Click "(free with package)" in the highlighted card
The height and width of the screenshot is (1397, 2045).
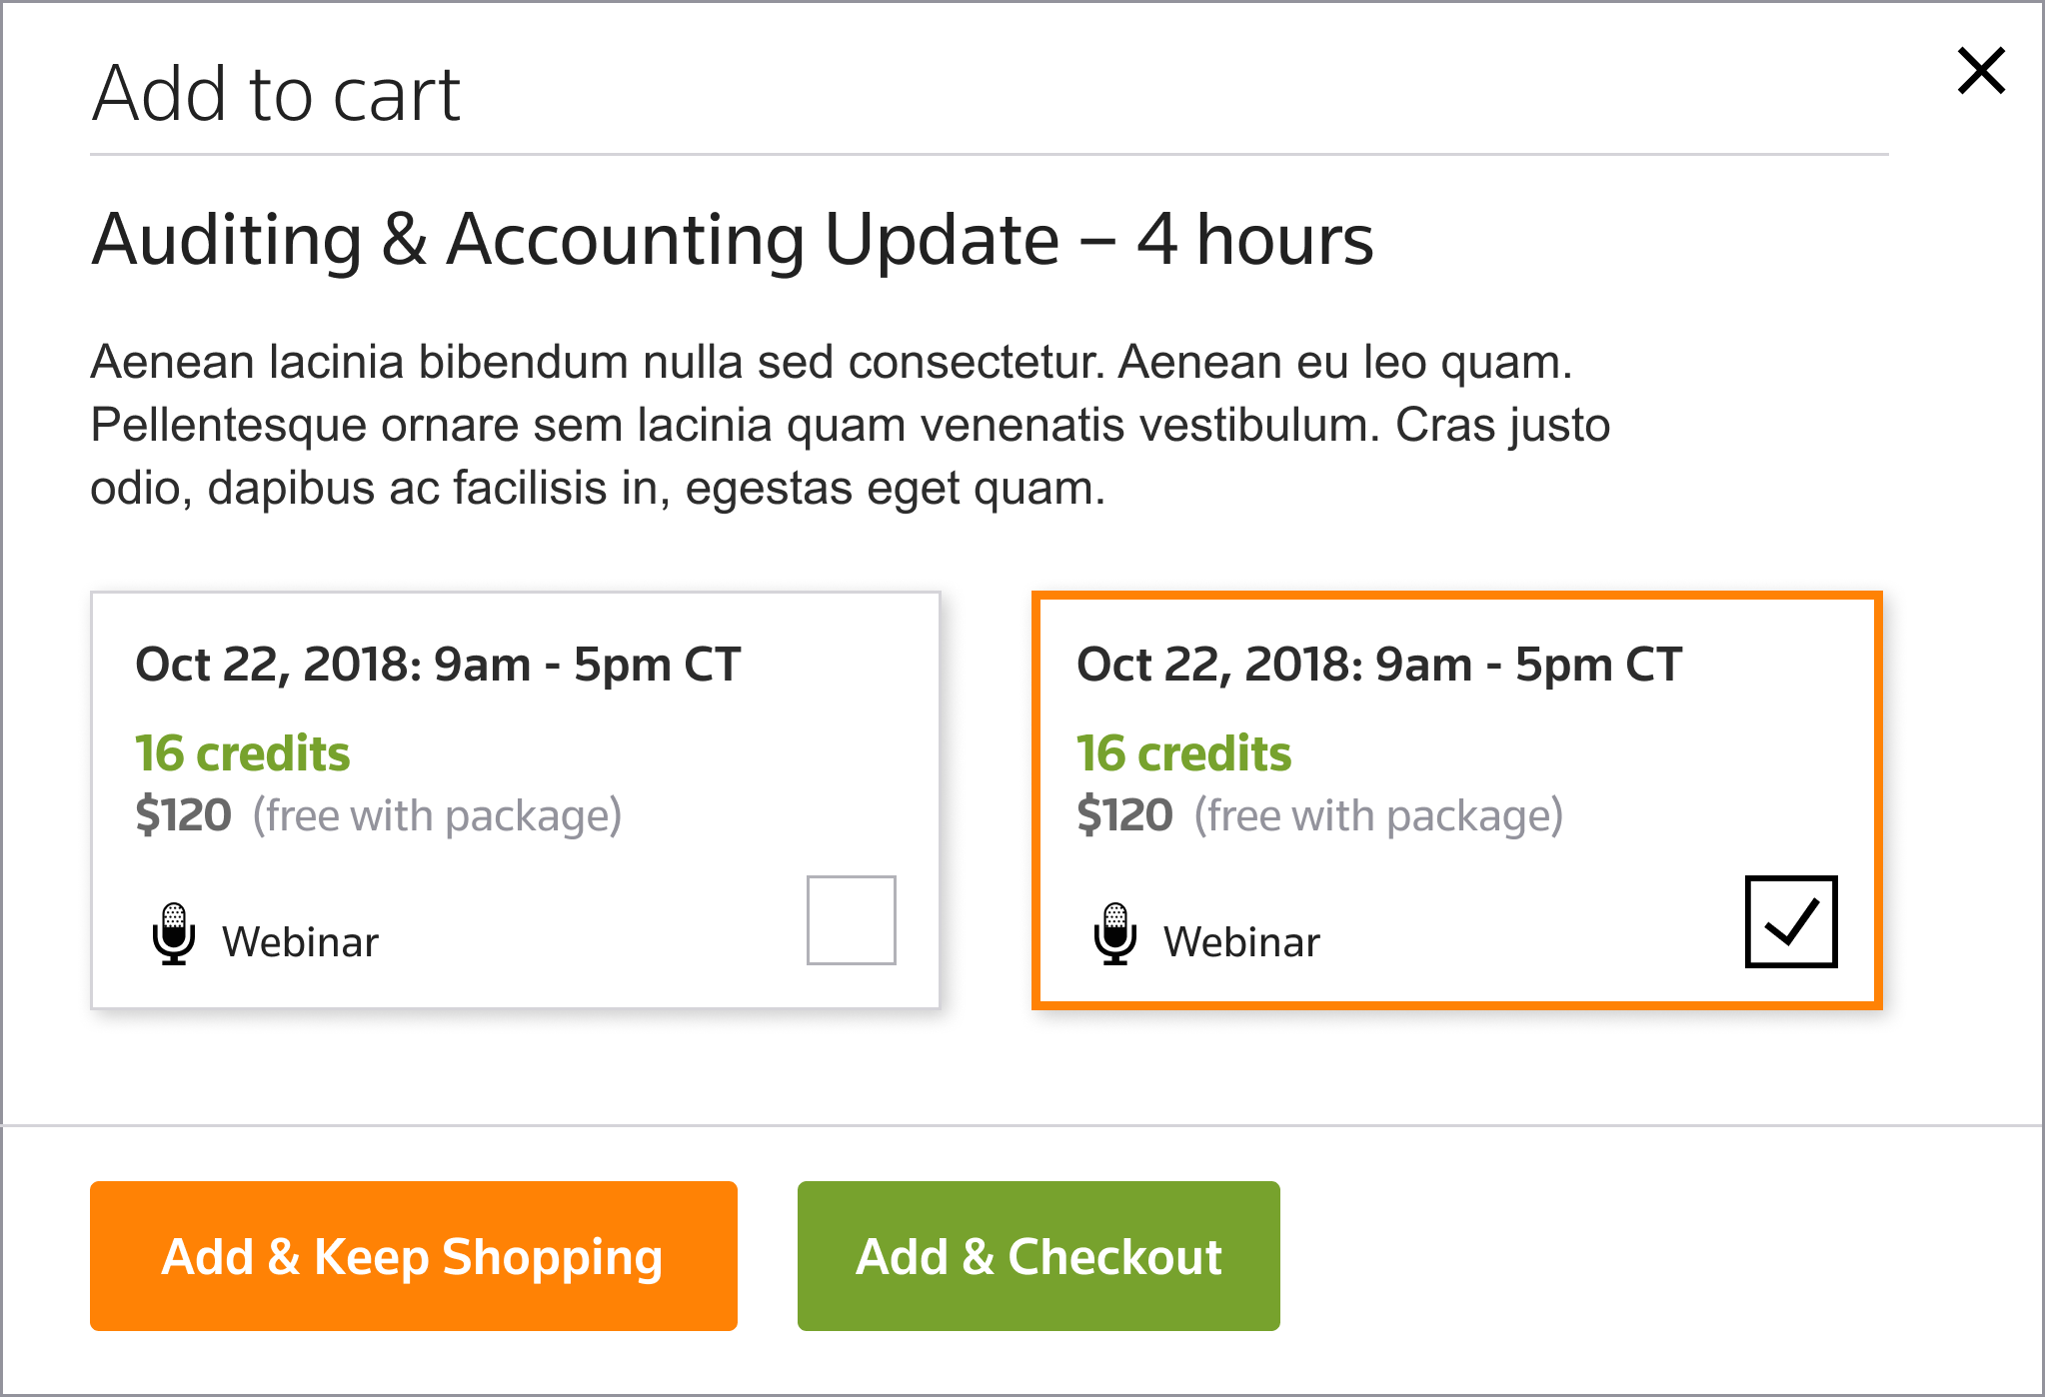click(1378, 816)
